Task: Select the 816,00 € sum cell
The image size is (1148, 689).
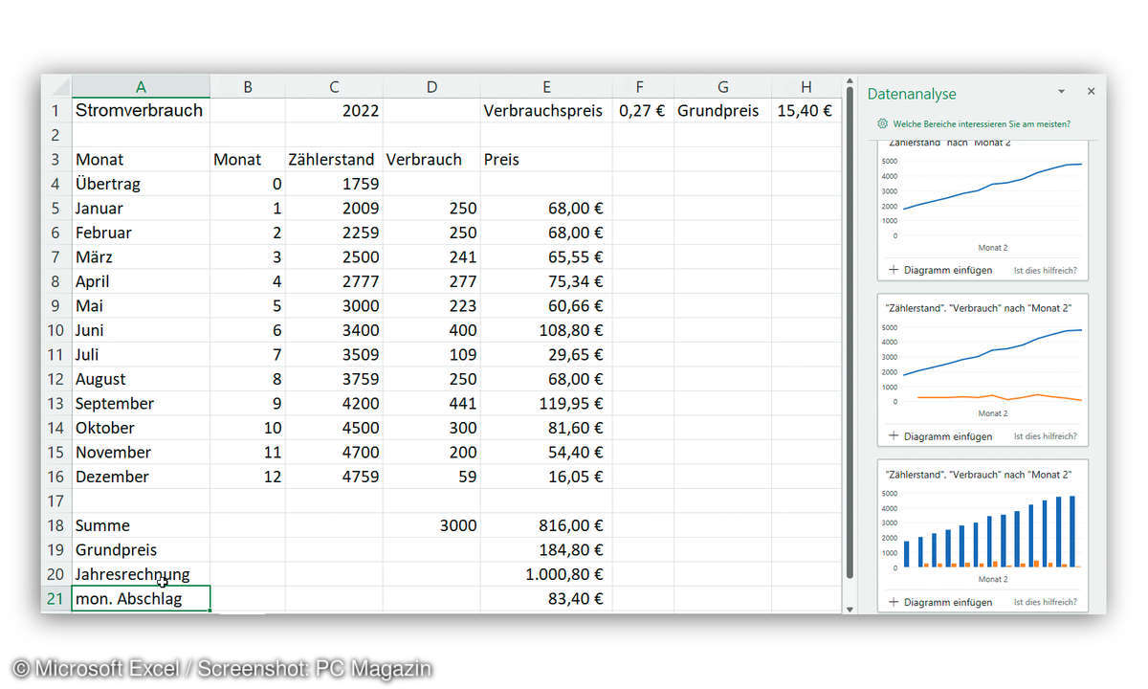Action: [546, 525]
